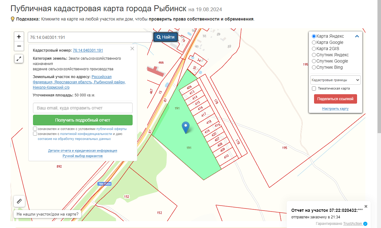Click the hint lightbulb icon
The height and width of the screenshot is (228, 381).
coord(13,19)
